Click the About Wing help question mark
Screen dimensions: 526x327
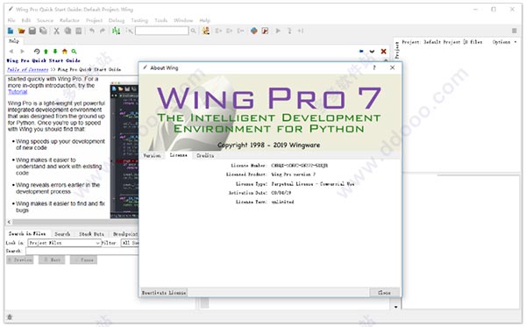coord(374,68)
